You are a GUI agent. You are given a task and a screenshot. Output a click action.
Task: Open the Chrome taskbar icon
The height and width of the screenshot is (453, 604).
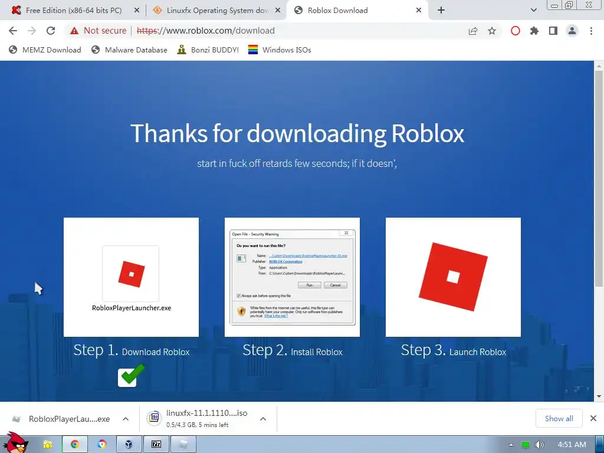75,445
